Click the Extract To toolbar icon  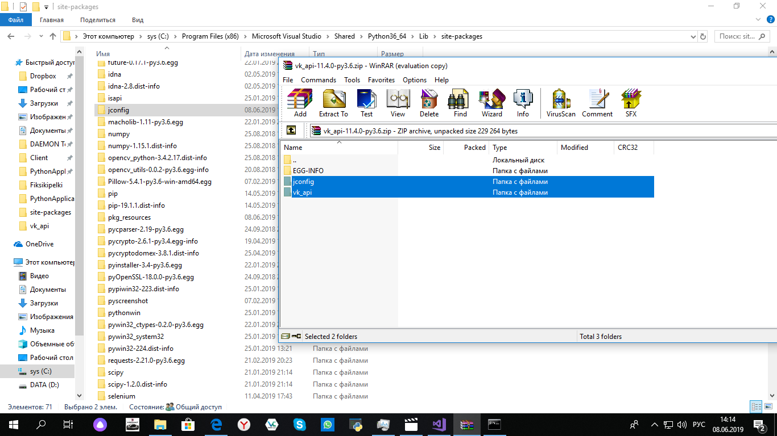pyautogui.click(x=333, y=103)
